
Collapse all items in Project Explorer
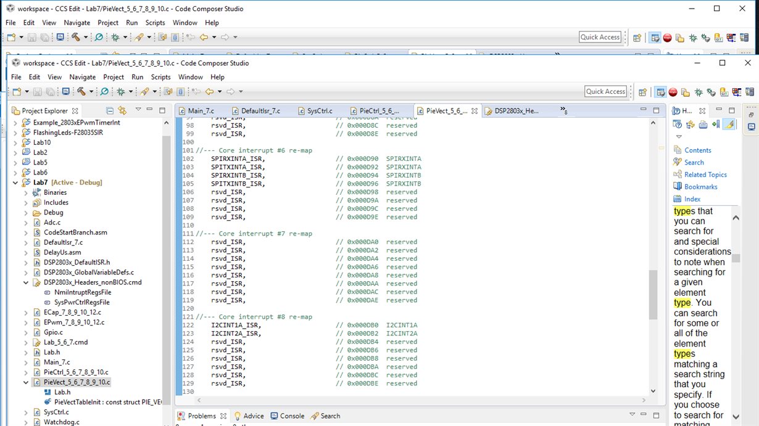pos(110,111)
